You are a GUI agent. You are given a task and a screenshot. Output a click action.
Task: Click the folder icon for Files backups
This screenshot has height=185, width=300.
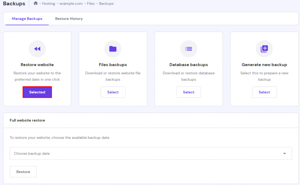113,49
